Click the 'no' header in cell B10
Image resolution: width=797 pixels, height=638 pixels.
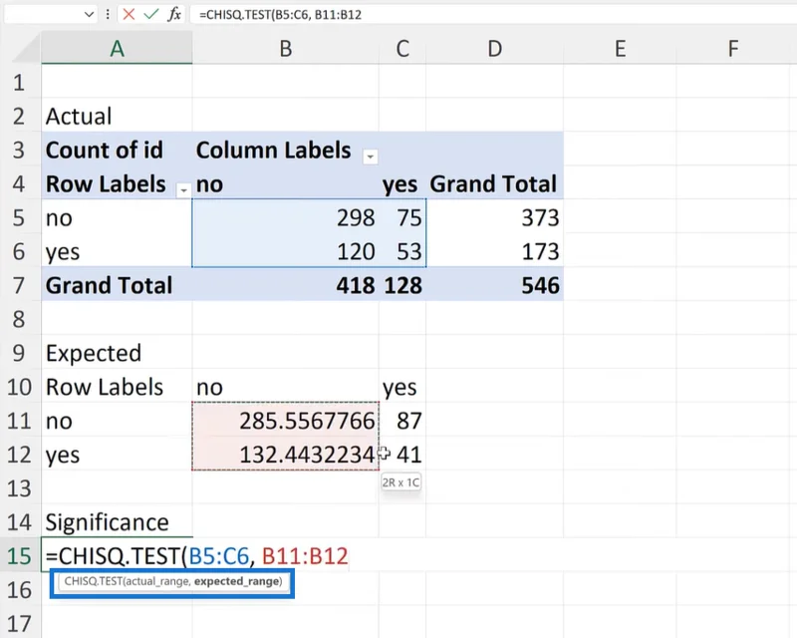tap(285, 387)
